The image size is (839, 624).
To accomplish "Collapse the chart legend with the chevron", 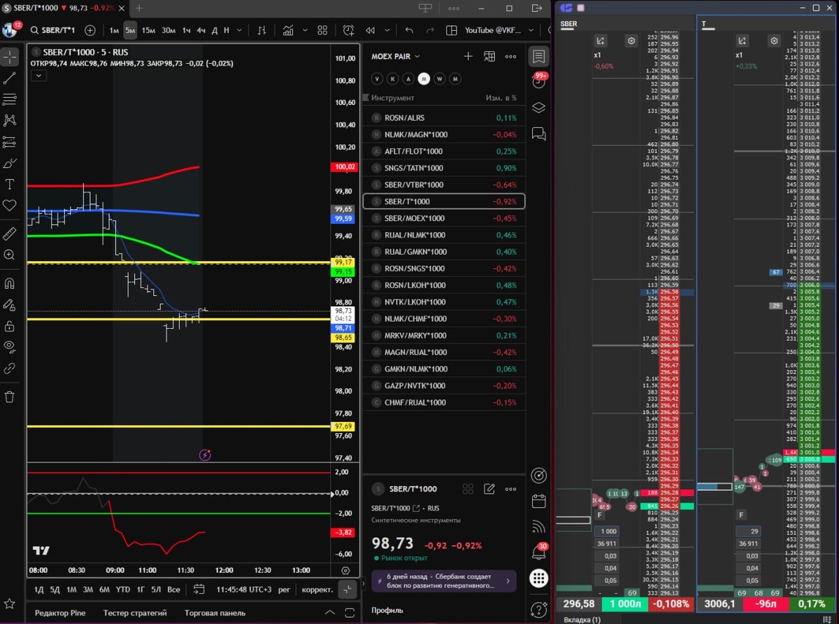I will [x=38, y=76].
